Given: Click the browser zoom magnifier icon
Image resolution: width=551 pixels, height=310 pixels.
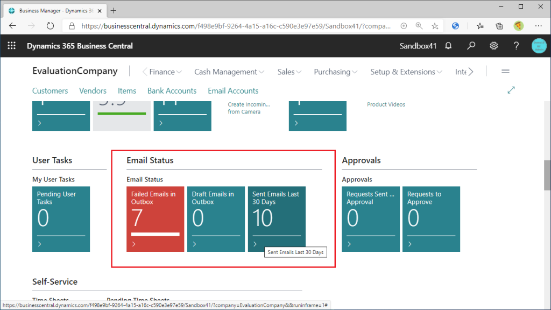Looking at the screenshot, I should [x=419, y=26].
